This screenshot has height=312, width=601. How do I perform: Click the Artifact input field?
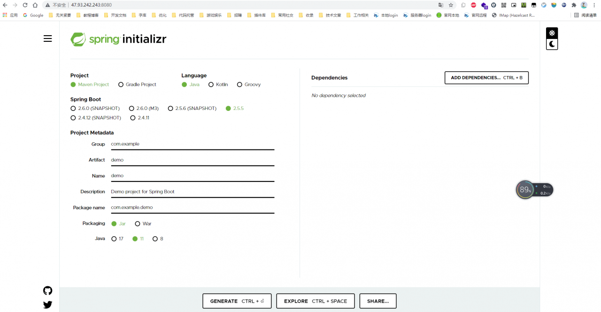click(193, 160)
